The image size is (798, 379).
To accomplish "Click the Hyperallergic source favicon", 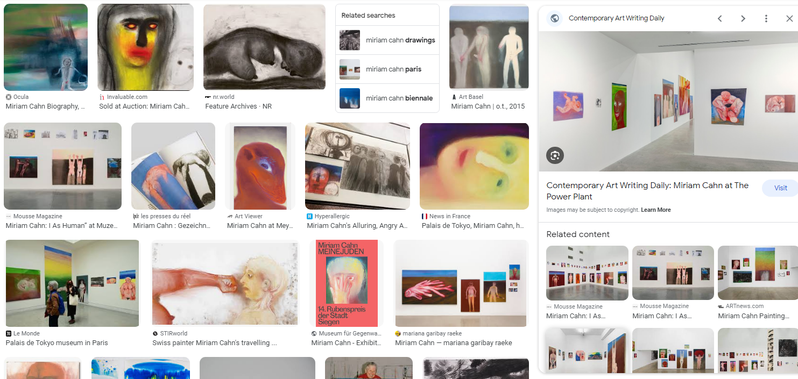I will coord(310,216).
